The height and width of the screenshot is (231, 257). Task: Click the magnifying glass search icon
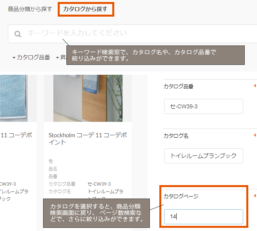17,34
